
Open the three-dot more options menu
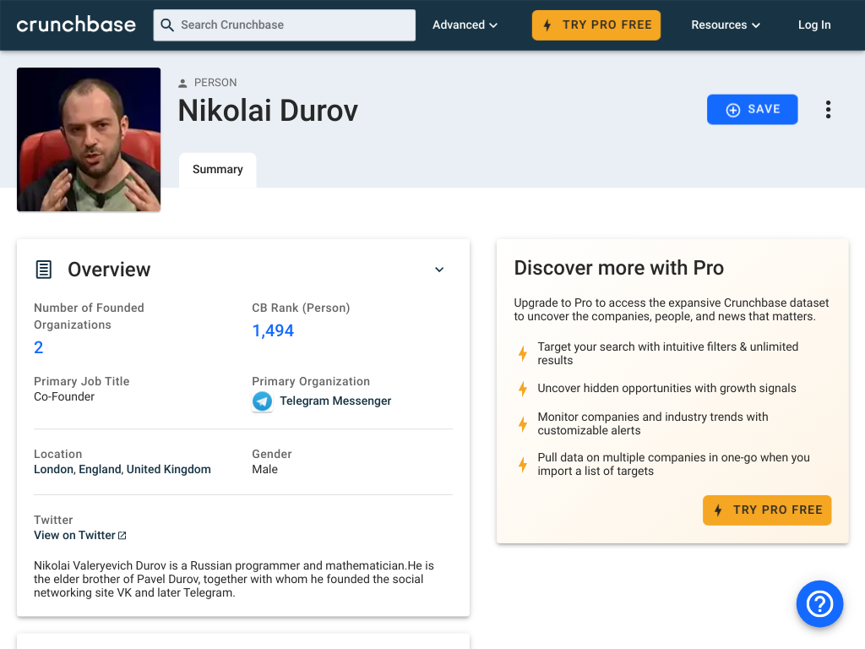tap(828, 109)
